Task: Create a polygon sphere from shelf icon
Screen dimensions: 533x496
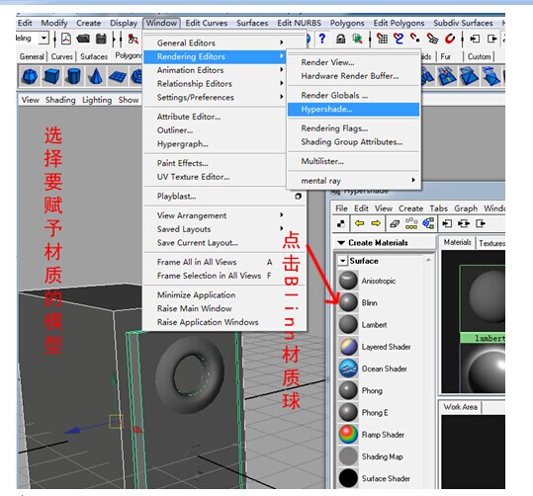Action: [30, 76]
